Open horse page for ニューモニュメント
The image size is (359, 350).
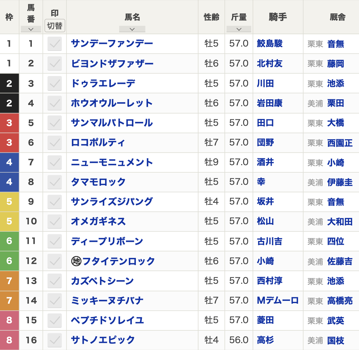tap(112, 162)
